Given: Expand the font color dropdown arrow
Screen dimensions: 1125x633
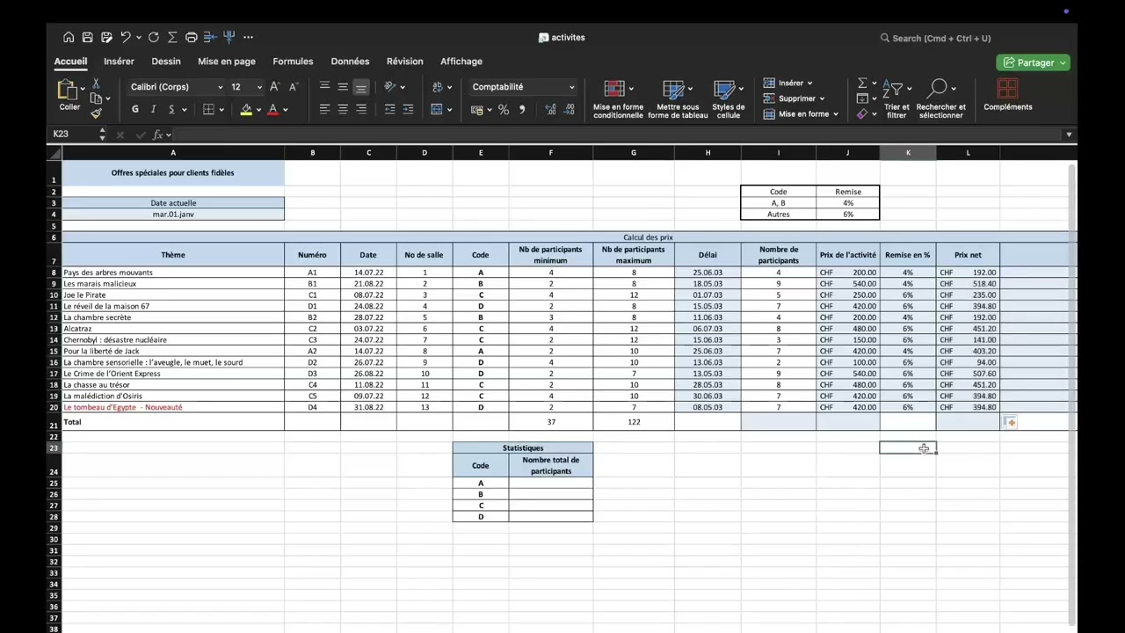Looking at the screenshot, I should (x=285, y=110).
